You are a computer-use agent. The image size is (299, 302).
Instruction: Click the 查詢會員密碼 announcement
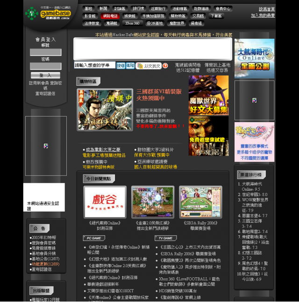43,243
